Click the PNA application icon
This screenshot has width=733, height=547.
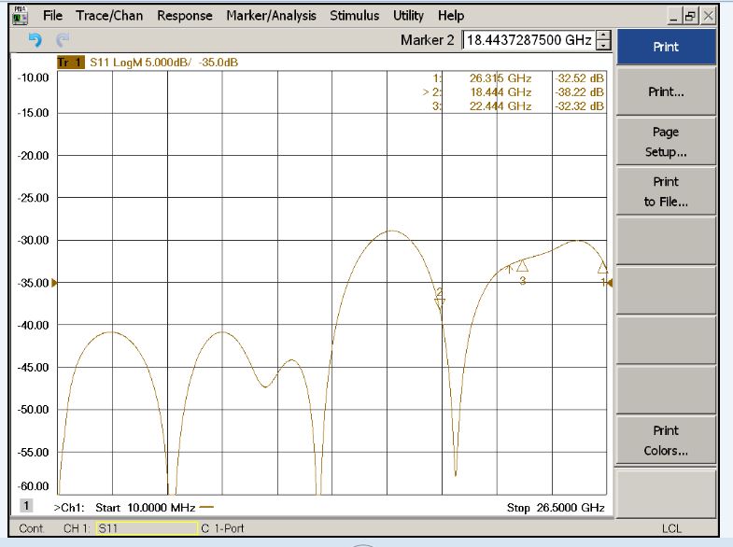(x=20, y=16)
